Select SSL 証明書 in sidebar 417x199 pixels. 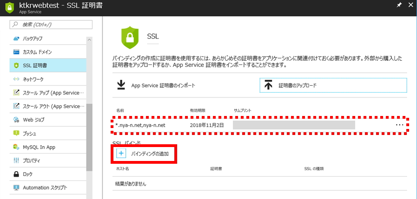pyautogui.click(x=47, y=65)
